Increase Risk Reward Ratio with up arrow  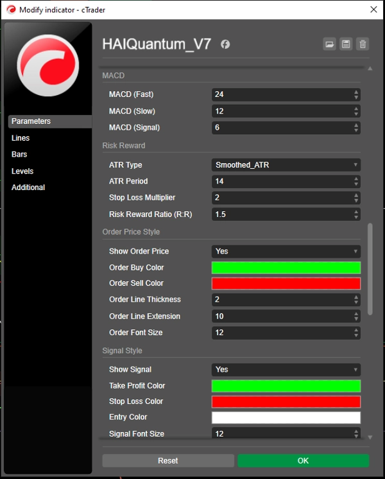pyautogui.click(x=356, y=212)
